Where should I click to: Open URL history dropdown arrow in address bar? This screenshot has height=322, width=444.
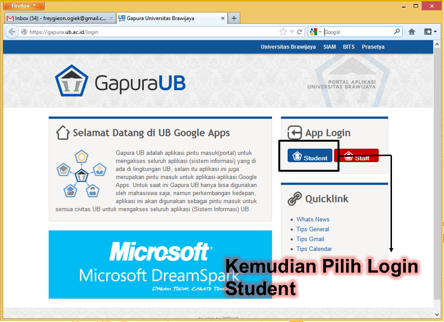[292, 32]
